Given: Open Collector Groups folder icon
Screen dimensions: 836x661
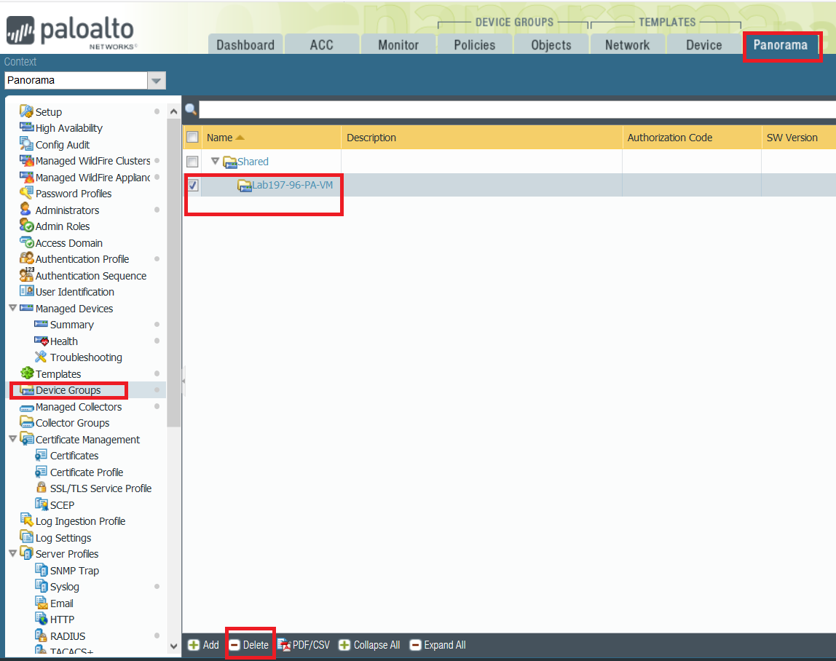Looking at the screenshot, I should 26,422.
